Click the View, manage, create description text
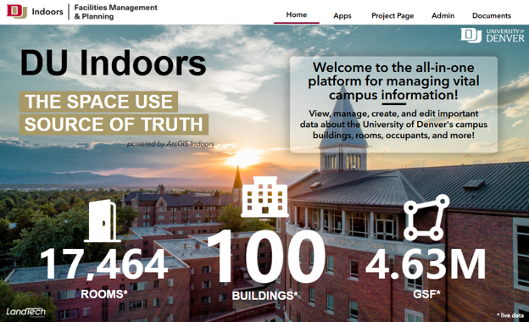Screen dimensions: 529x322 tap(393, 125)
